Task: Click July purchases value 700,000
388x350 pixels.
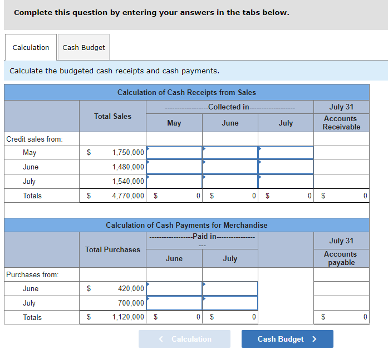Action: click(131, 303)
